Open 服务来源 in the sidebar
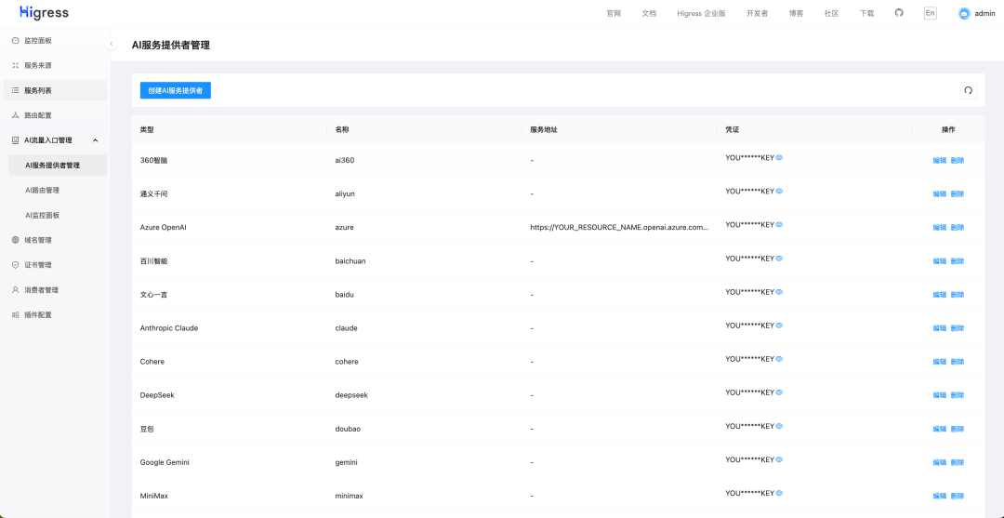Viewport: 1004px width, 518px height. [55, 65]
